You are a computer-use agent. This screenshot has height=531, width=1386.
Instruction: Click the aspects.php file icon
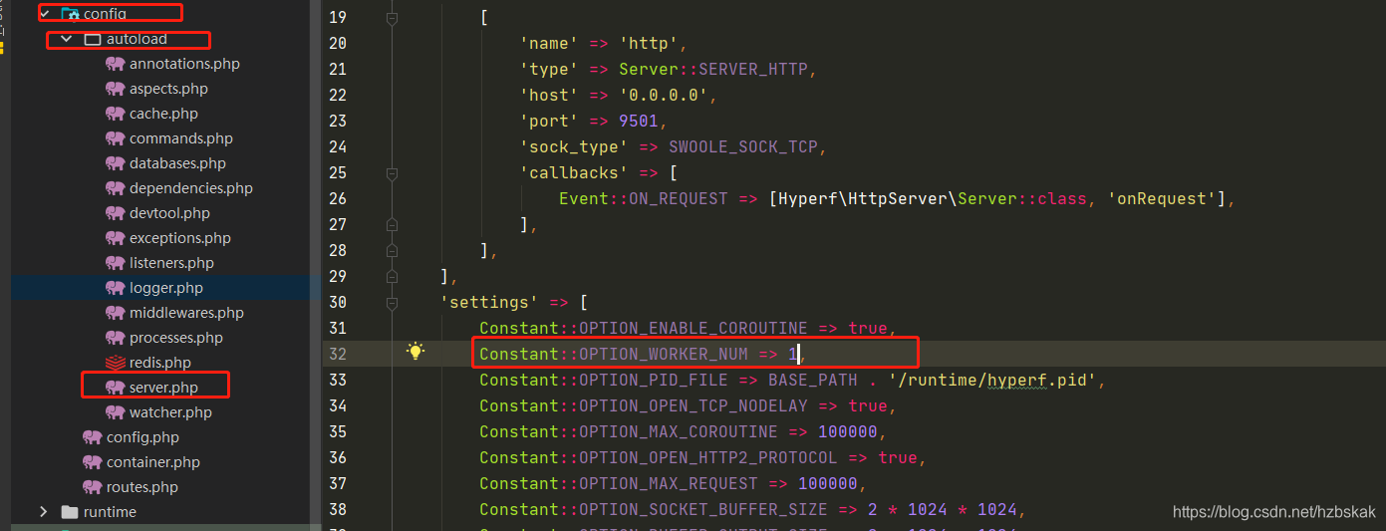tap(115, 89)
